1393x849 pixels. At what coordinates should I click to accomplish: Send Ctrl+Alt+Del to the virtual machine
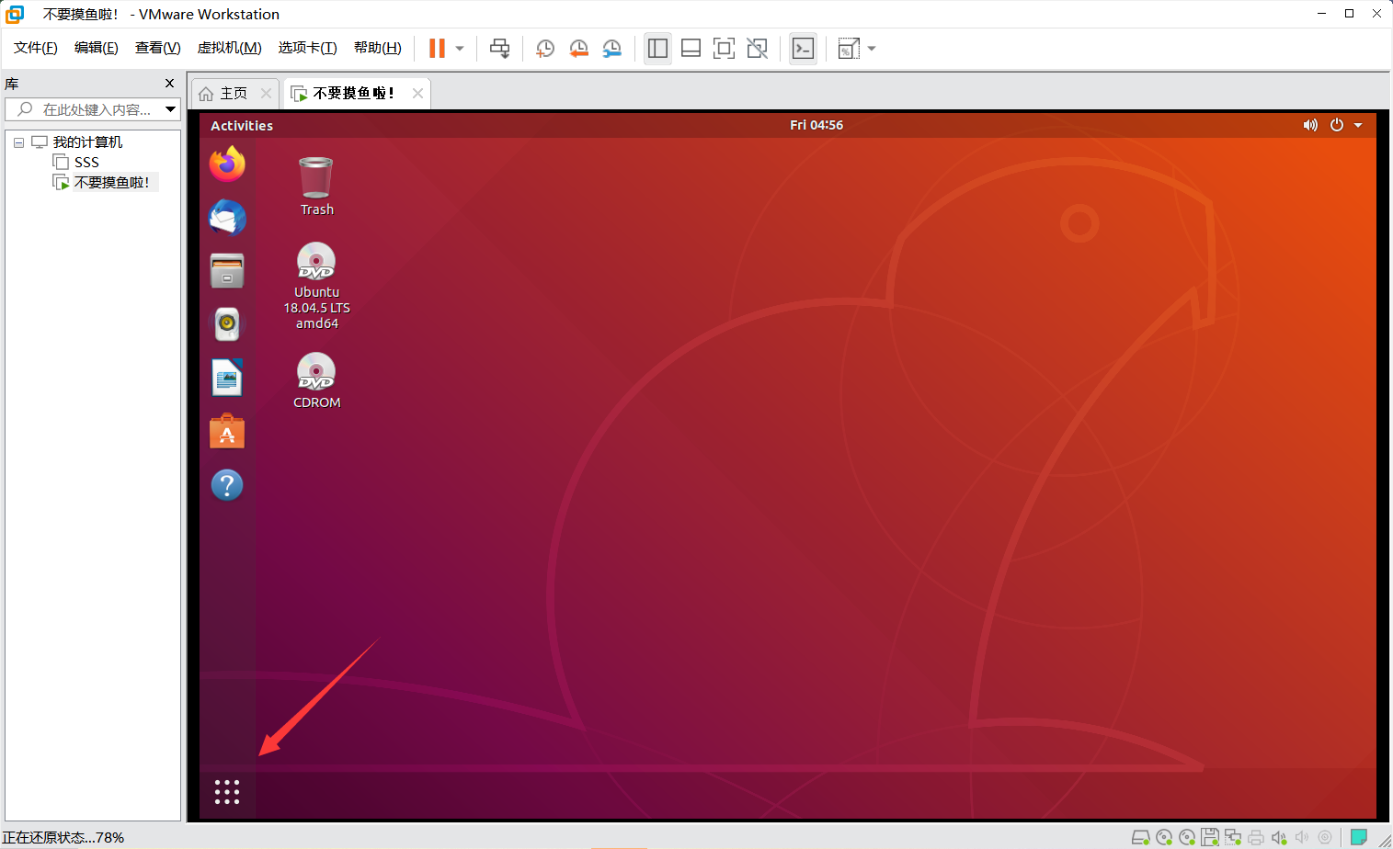tap(499, 48)
